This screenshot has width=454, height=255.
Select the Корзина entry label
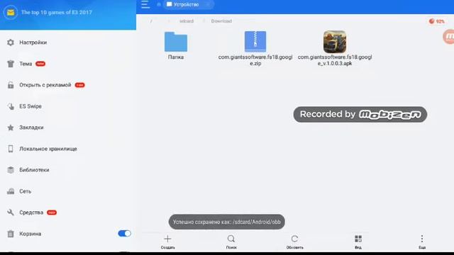[x=30, y=234]
